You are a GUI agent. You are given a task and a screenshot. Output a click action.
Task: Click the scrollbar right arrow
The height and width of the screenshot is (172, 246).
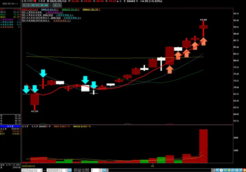214,170
